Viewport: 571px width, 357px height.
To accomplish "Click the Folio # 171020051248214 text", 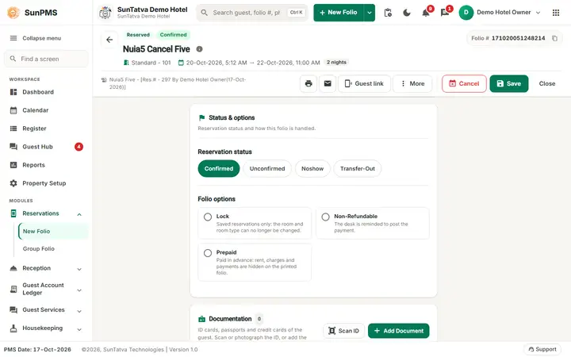I will pyautogui.click(x=508, y=38).
